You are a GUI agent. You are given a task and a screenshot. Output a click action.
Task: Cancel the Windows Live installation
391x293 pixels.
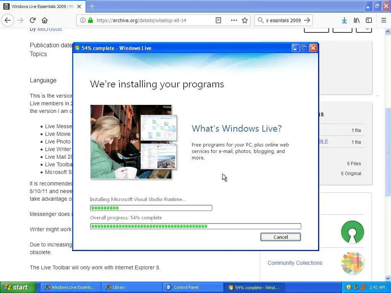coord(281,237)
